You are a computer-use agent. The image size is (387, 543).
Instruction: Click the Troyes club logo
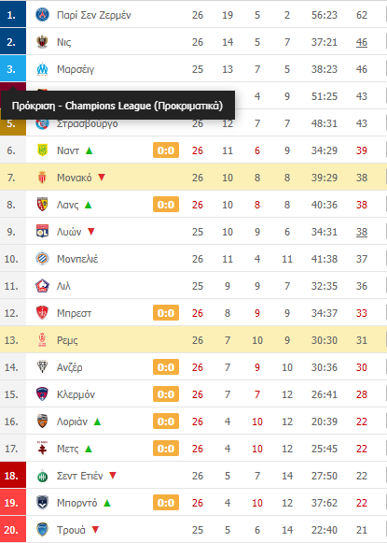coord(42,530)
